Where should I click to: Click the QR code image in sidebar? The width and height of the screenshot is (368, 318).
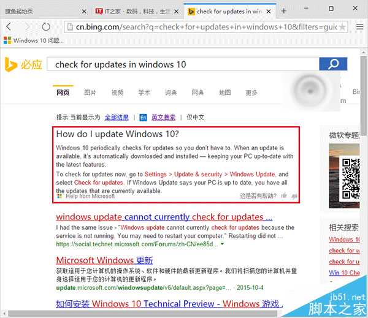351,179
